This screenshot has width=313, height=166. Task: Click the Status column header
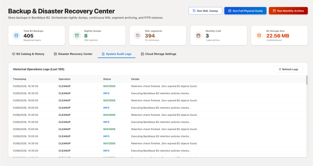pyautogui.click(x=107, y=79)
